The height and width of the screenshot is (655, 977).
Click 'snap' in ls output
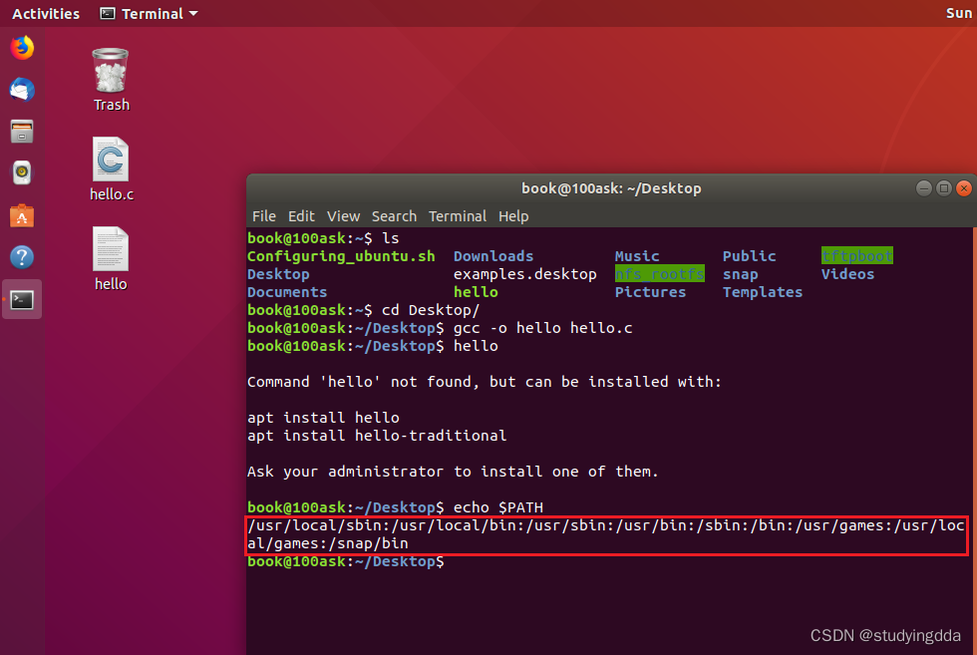(740, 274)
